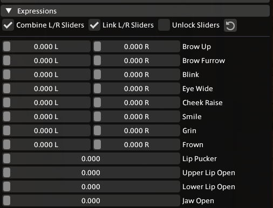
Task: Click the Lip Pucker slider
Action: coord(91,158)
